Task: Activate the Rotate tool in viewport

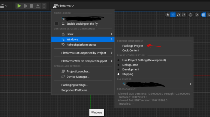Action: 178,15
